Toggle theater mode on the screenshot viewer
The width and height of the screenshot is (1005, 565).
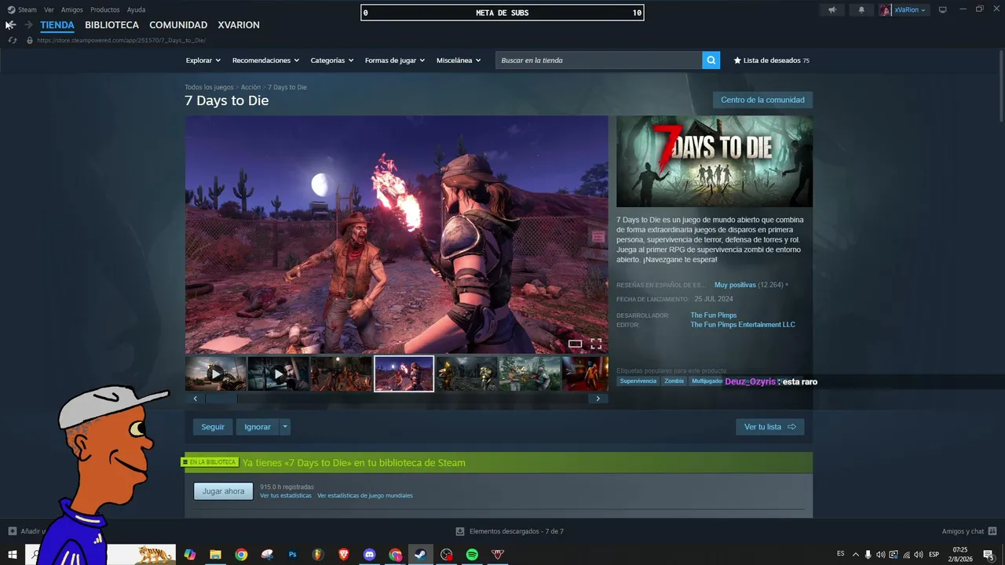tap(576, 344)
